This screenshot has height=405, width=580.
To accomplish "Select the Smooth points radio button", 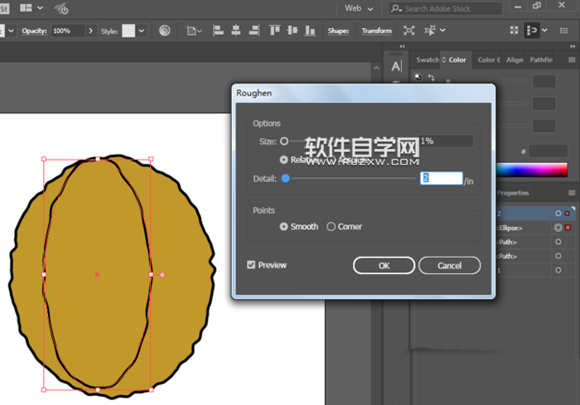I will (x=284, y=226).
